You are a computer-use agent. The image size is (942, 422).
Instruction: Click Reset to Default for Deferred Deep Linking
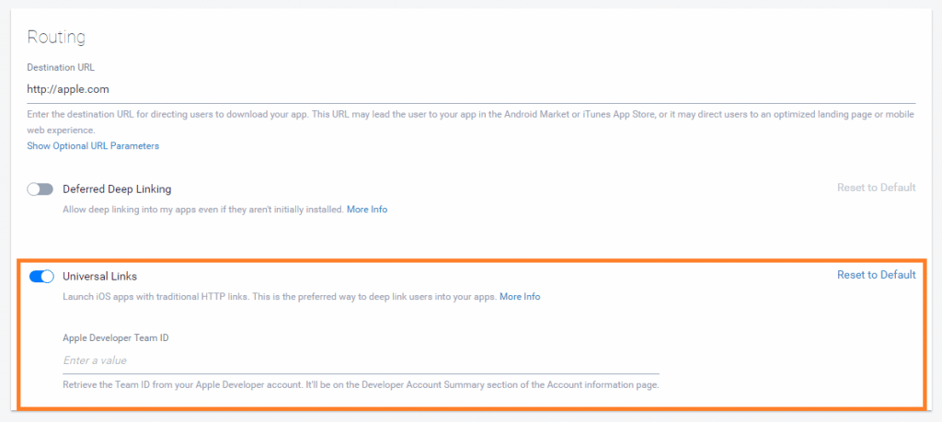coord(876,188)
